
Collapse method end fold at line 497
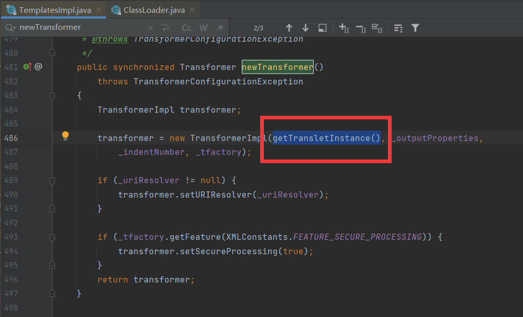point(52,293)
